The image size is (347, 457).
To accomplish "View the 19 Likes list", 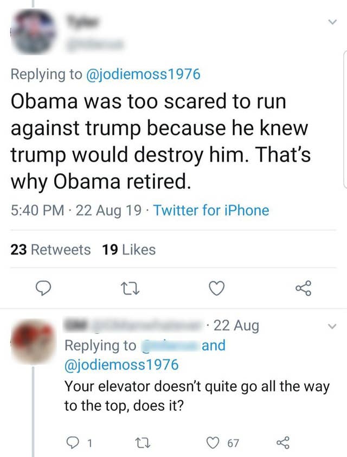I will click(128, 250).
